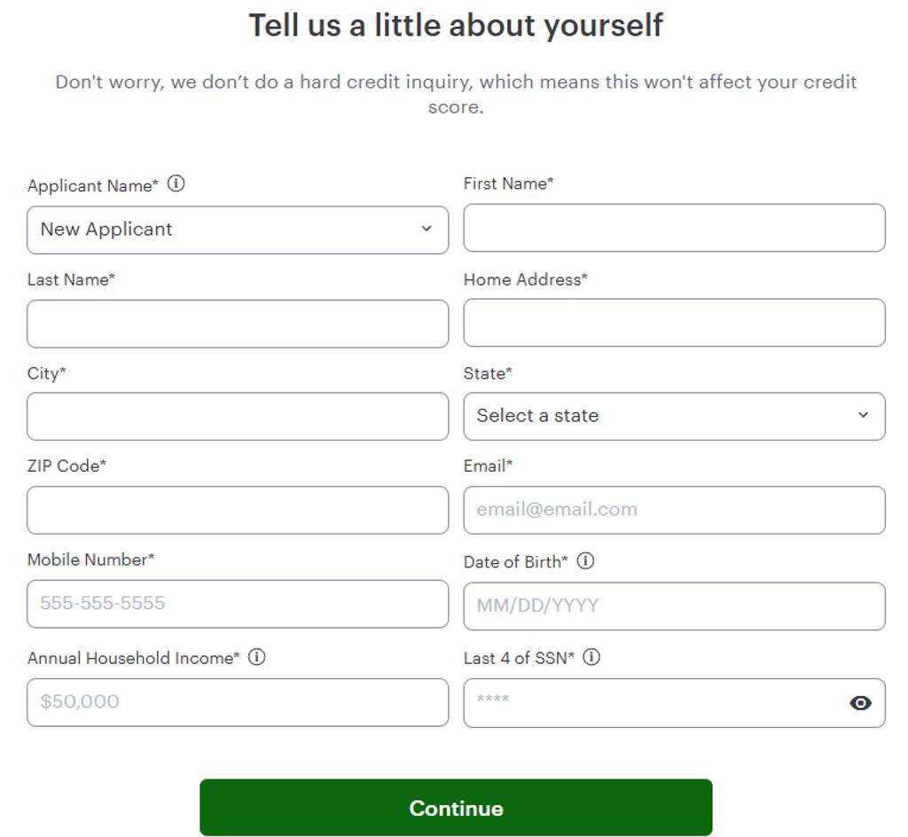Click the chevron arrow in the State selector
Viewport: 908px width, 837px height.
(x=863, y=415)
